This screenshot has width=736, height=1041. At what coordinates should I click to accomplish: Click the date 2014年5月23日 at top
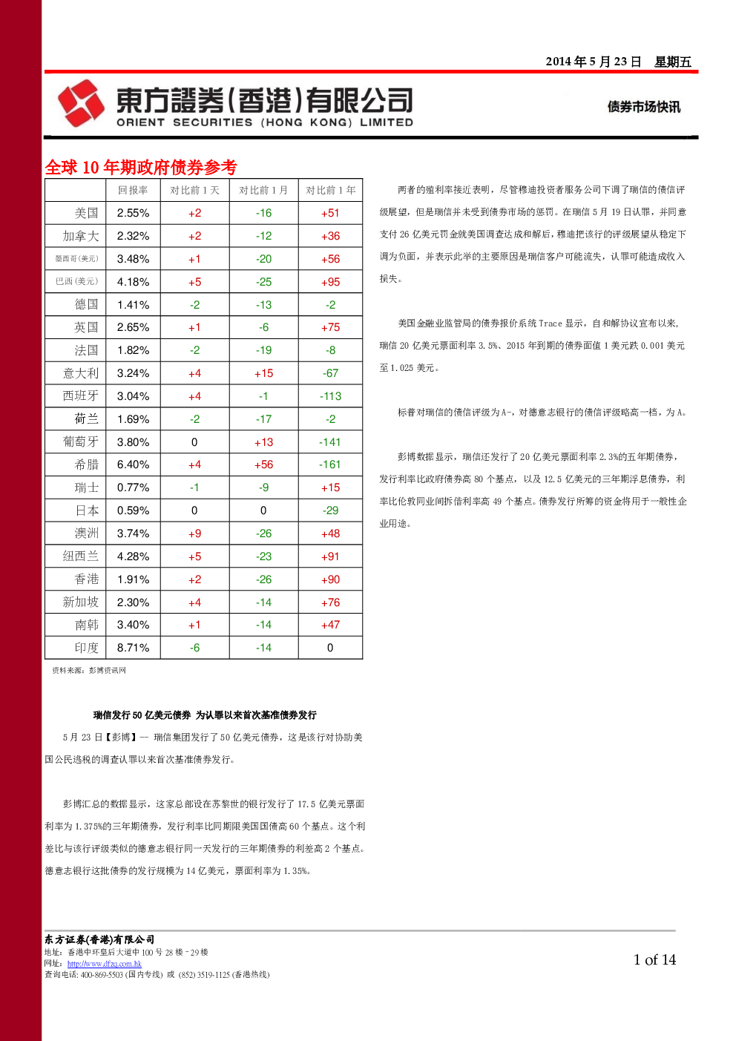point(593,62)
